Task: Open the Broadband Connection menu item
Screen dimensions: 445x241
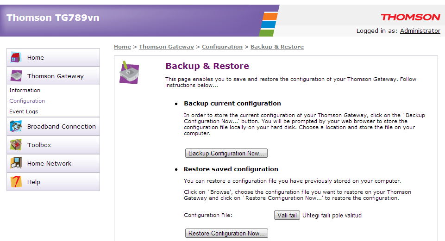Action: point(53,126)
